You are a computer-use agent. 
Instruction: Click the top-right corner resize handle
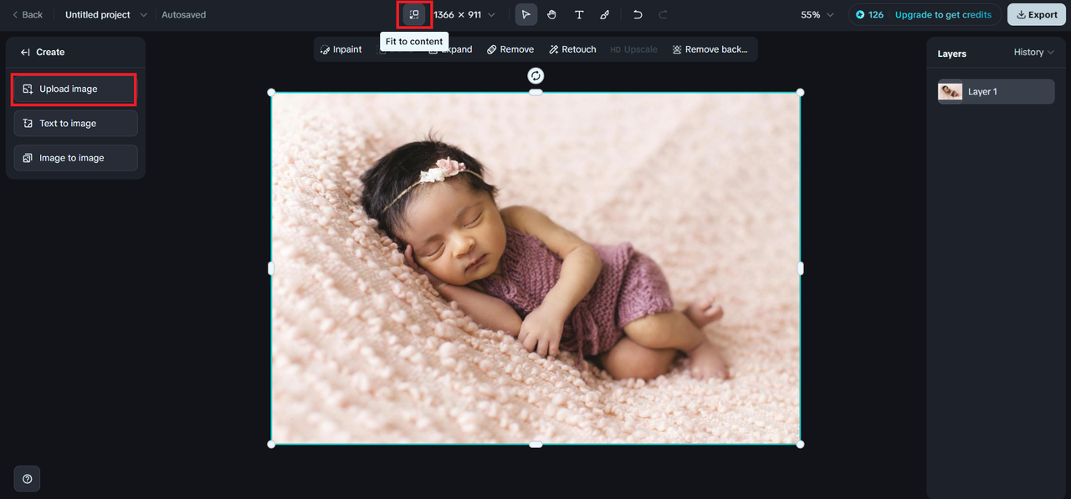click(800, 92)
